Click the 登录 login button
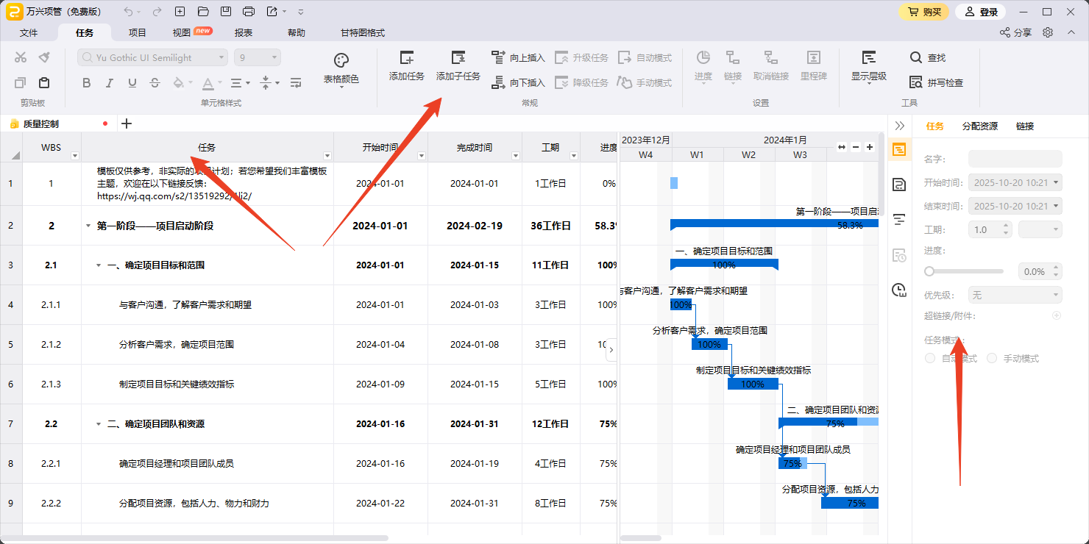The image size is (1089, 544). tap(980, 12)
